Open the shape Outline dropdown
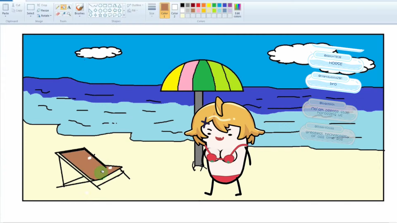Screen dimensions: 397x223 pos(135,5)
